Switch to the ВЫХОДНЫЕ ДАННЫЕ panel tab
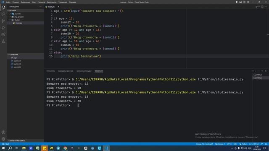 point(66,71)
